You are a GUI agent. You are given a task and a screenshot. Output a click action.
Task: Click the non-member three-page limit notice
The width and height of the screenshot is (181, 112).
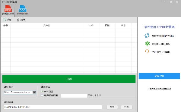pyautogui.click(x=159, y=89)
